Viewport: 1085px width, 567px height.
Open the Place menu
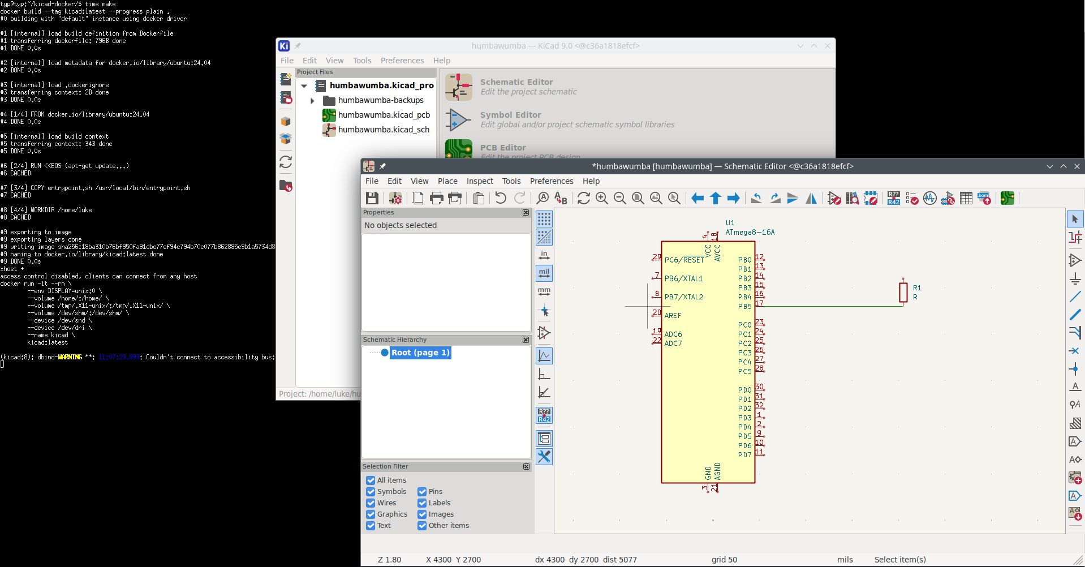(447, 181)
